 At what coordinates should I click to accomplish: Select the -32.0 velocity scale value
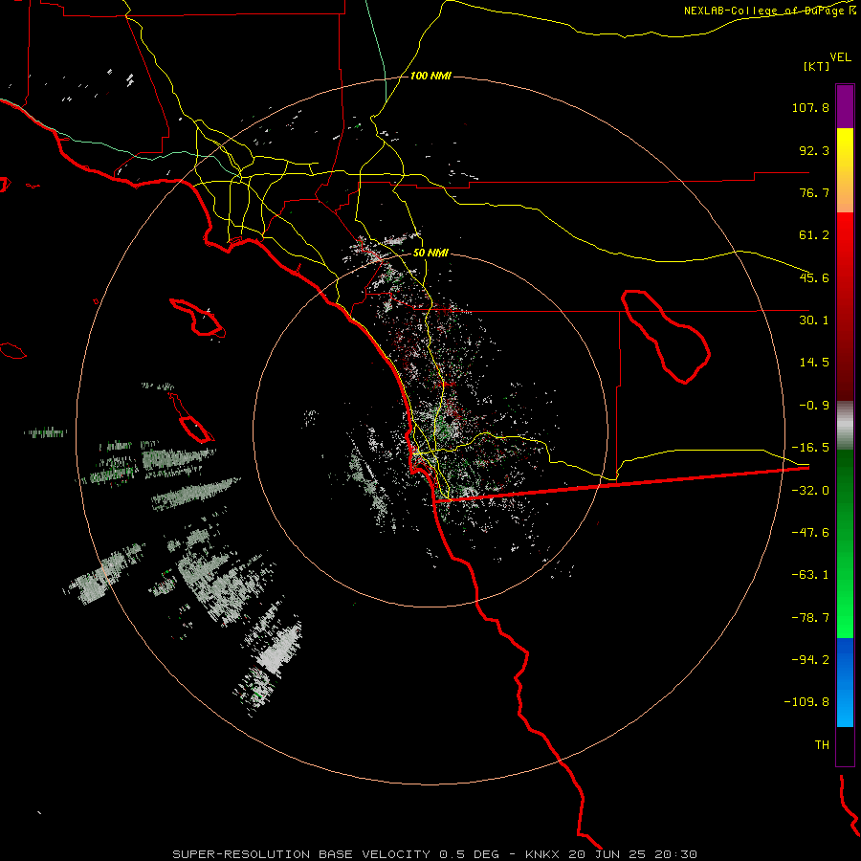[810, 491]
